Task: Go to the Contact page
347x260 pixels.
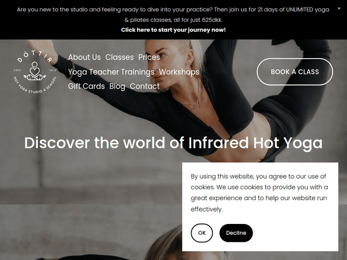Action: pyautogui.click(x=144, y=86)
